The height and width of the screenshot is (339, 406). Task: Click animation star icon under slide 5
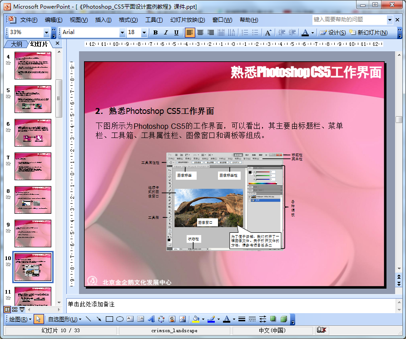pos(8,97)
